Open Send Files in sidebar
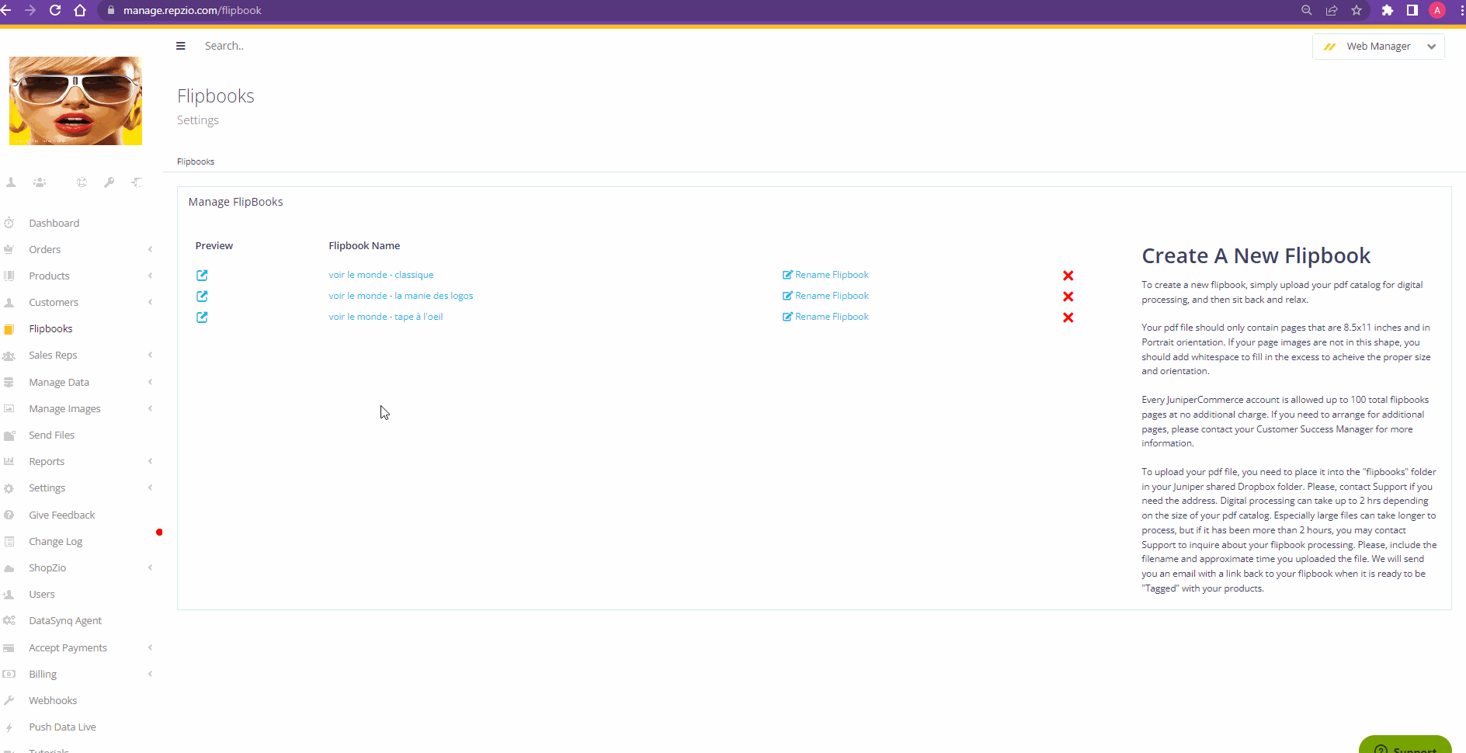The image size is (1466, 753). click(52, 435)
